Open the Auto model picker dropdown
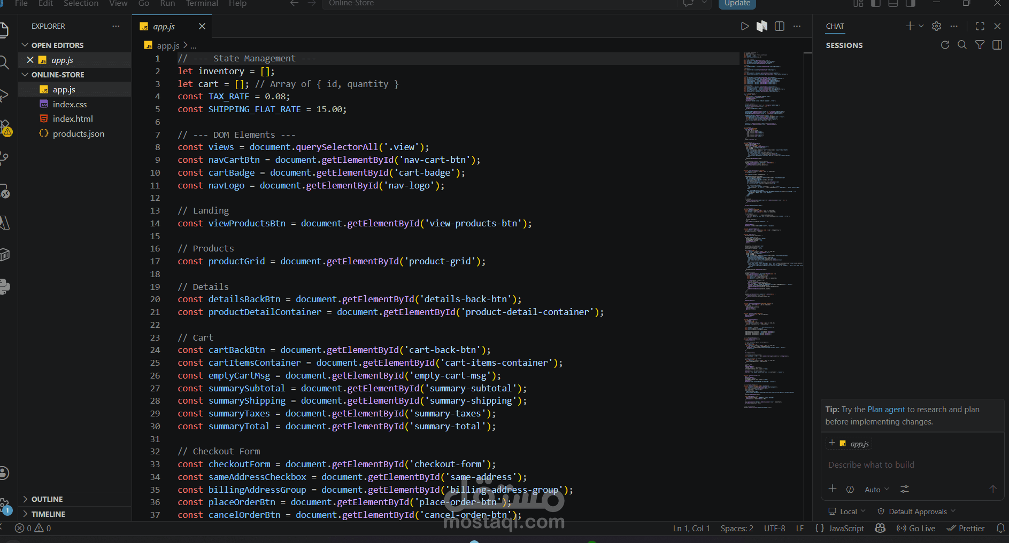This screenshot has height=543, width=1009. [877, 490]
